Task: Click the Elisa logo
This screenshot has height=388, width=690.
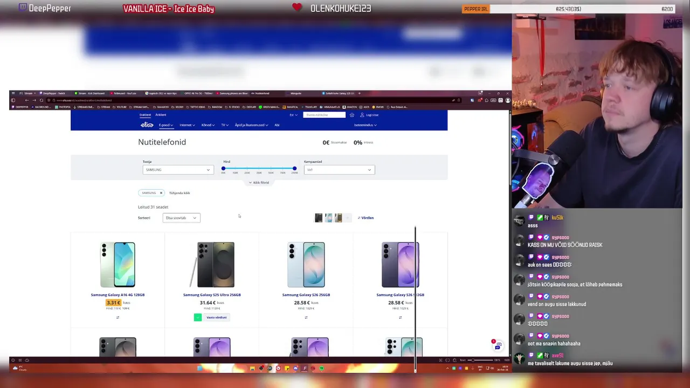Action: pyautogui.click(x=147, y=125)
